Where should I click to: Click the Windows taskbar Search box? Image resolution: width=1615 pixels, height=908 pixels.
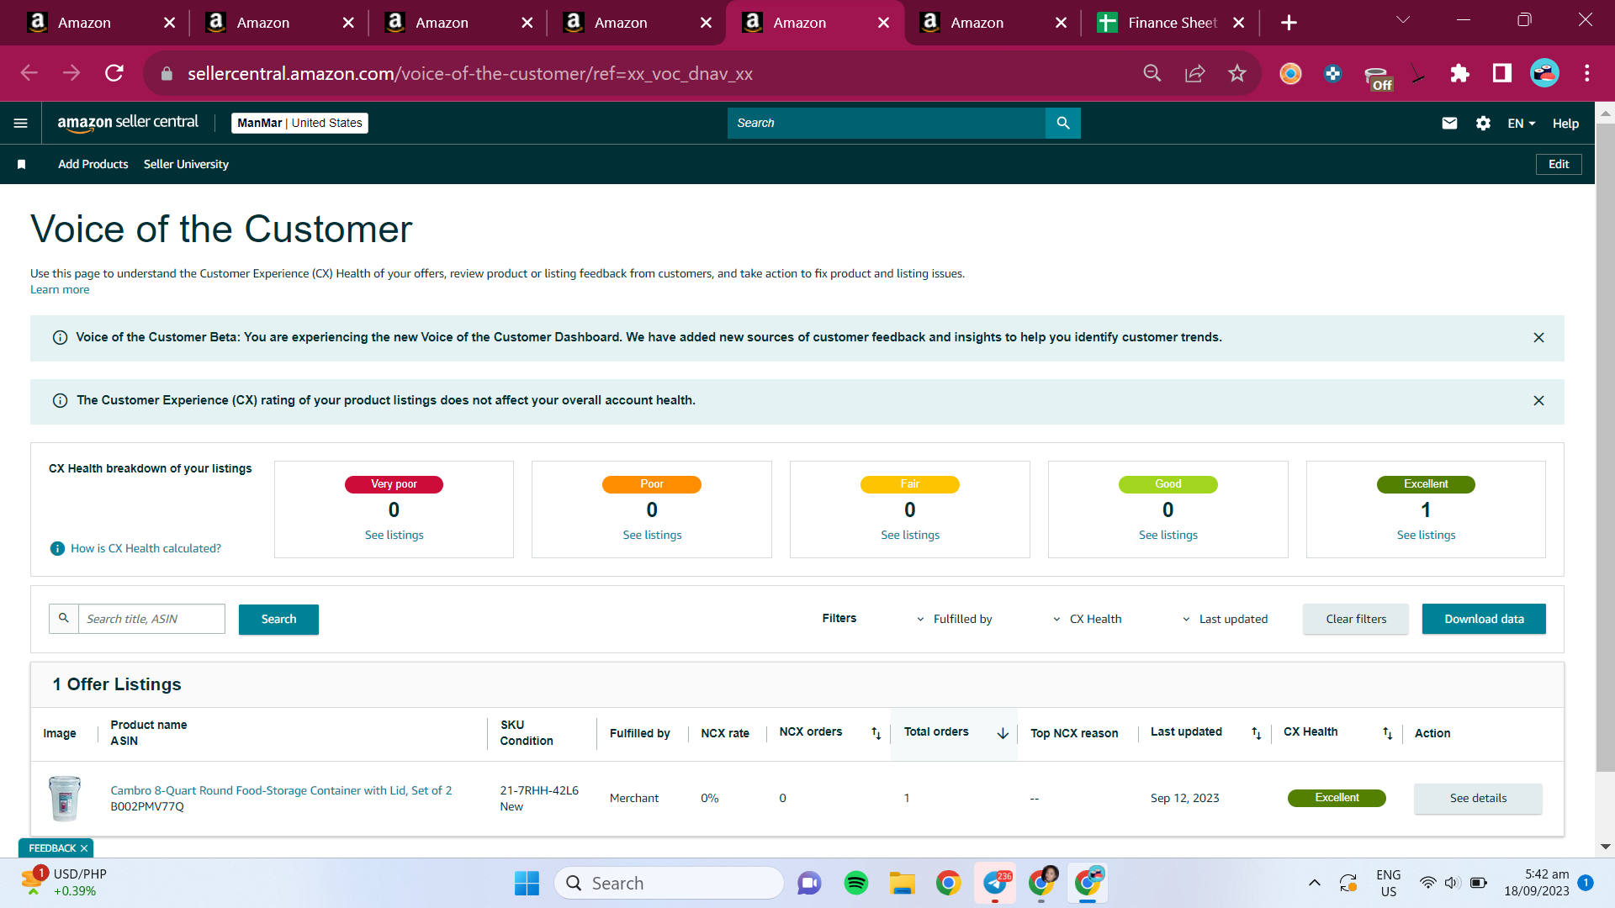pyautogui.click(x=669, y=883)
